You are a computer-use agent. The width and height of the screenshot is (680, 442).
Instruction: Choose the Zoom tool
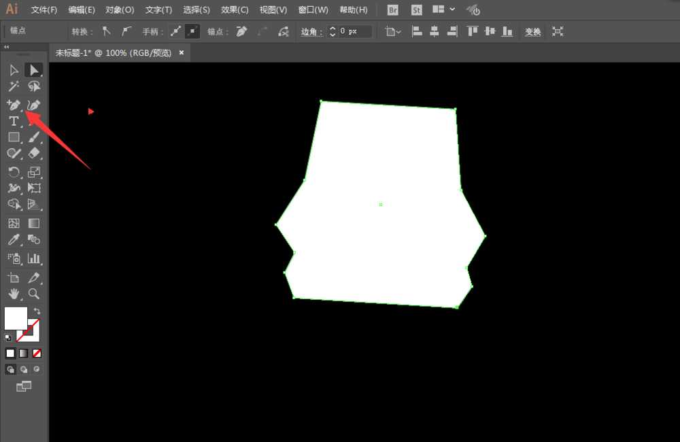[34, 294]
